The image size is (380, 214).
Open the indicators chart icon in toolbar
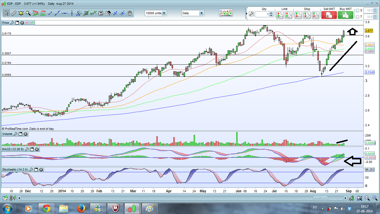(226, 13)
